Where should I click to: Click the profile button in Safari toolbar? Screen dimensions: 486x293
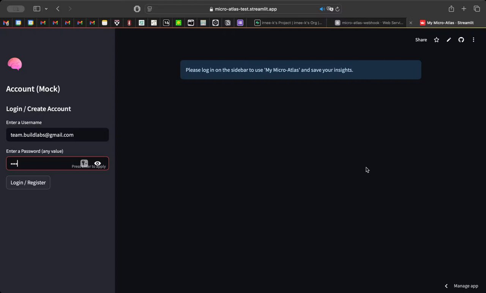pos(16,9)
